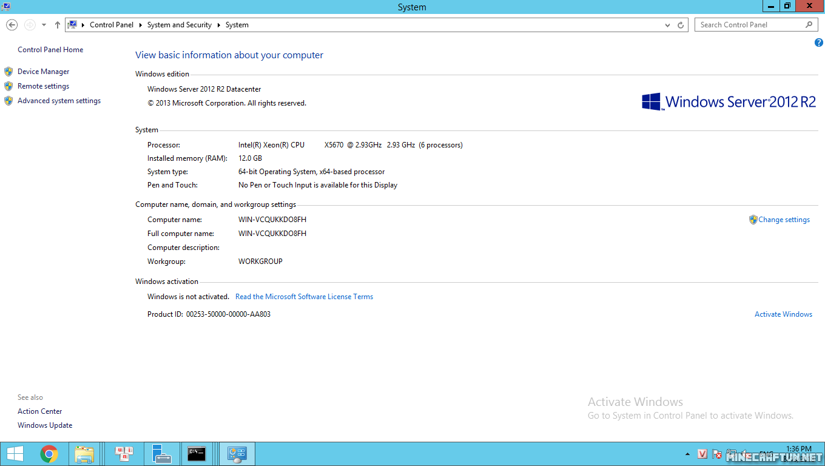Click 'No Pen or Touch Input' text

318,185
